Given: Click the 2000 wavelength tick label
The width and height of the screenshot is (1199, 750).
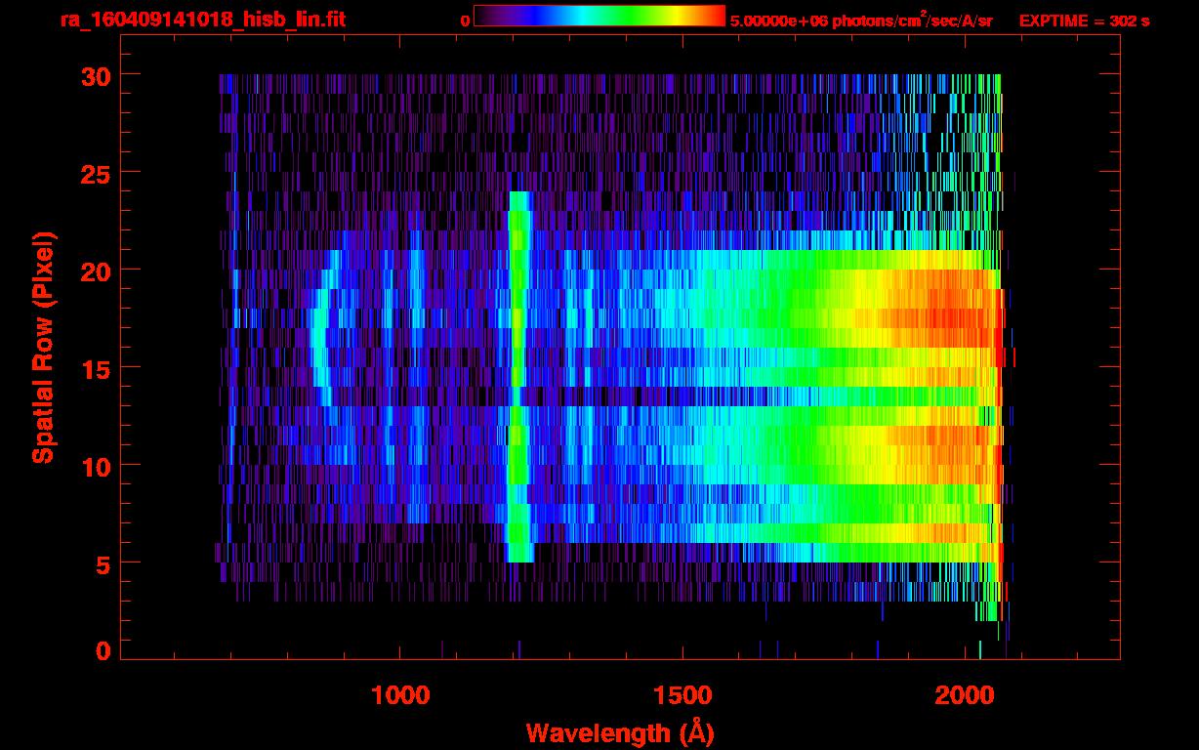Looking at the screenshot, I should click(x=965, y=695).
